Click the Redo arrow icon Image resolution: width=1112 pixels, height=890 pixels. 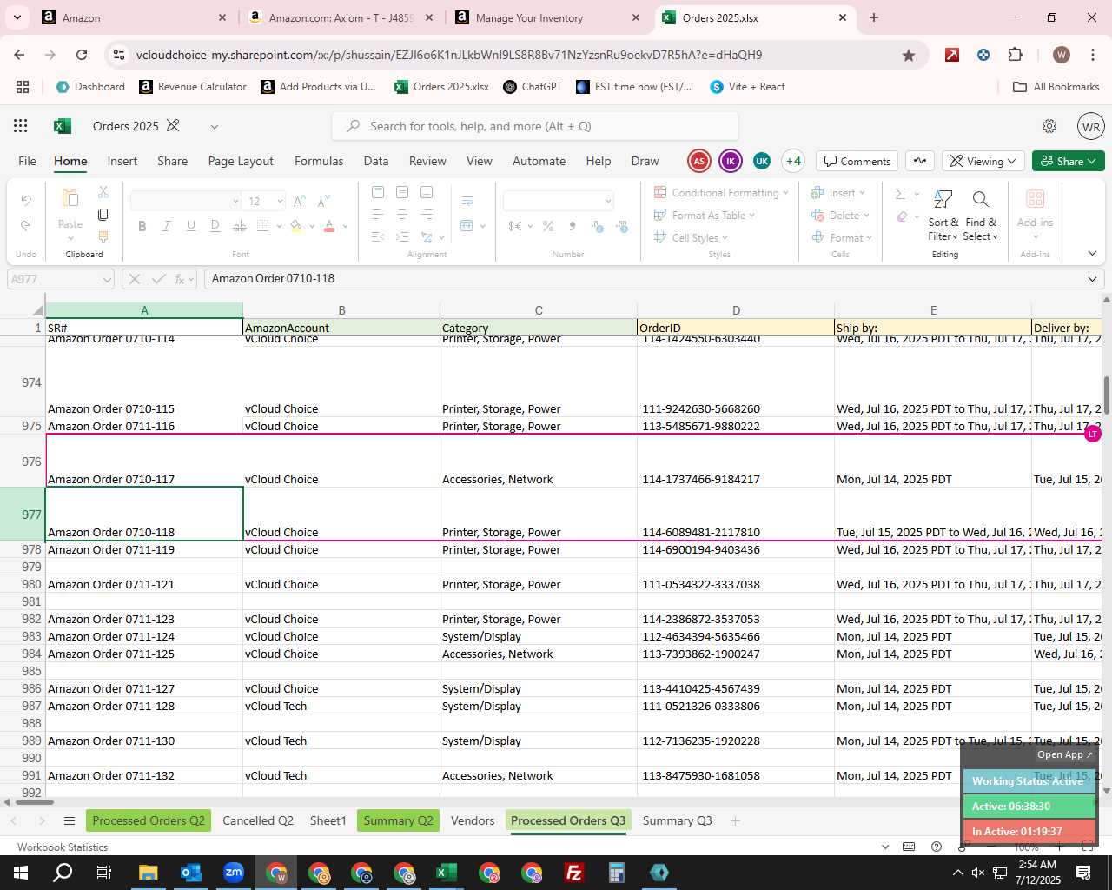pyautogui.click(x=26, y=225)
